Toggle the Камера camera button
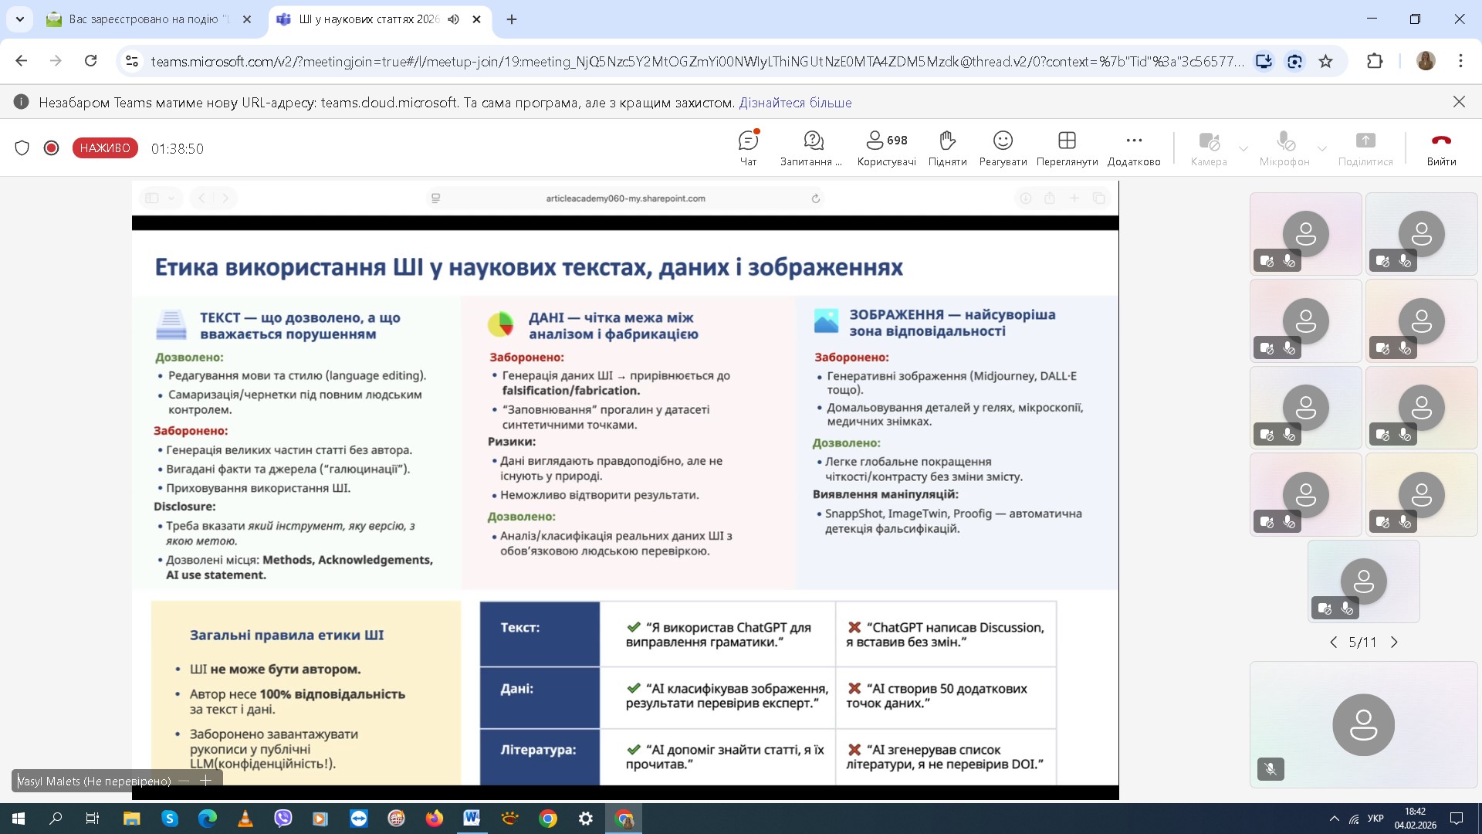 [x=1208, y=147]
